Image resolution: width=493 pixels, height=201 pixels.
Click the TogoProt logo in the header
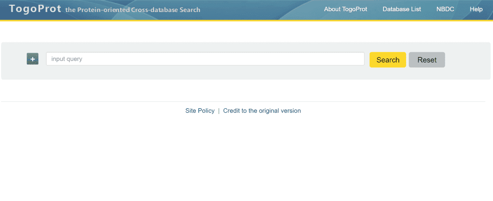tap(35, 9)
